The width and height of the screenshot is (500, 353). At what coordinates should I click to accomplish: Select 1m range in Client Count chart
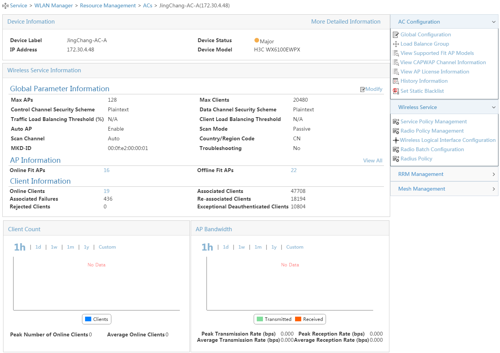[70, 247]
